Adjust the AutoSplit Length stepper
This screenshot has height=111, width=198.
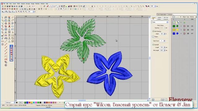(164, 47)
